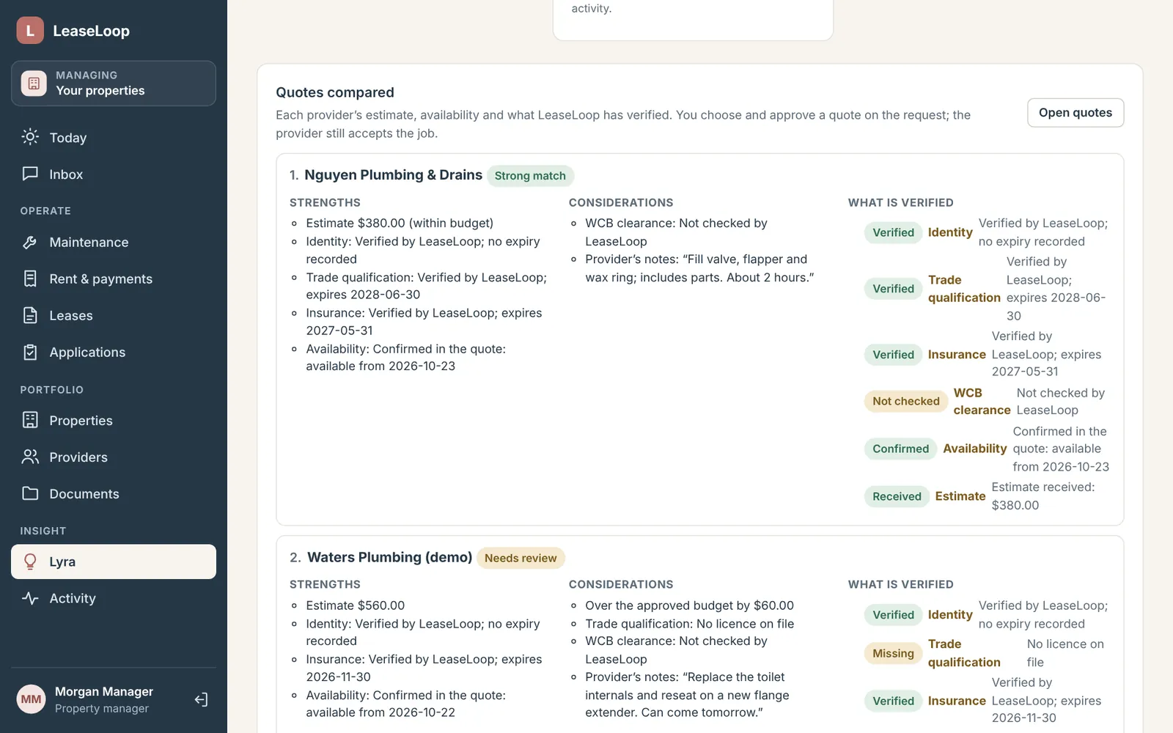Click the building icon in Managing card
1173x733 pixels.
click(x=34, y=83)
